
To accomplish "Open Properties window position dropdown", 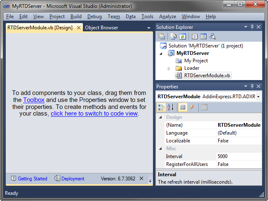I will (246, 86).
